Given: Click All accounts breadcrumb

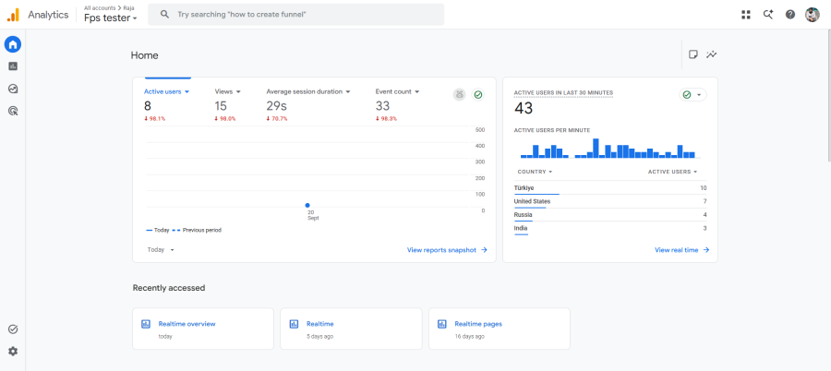Looking at the screenshot, I should 99,8.
